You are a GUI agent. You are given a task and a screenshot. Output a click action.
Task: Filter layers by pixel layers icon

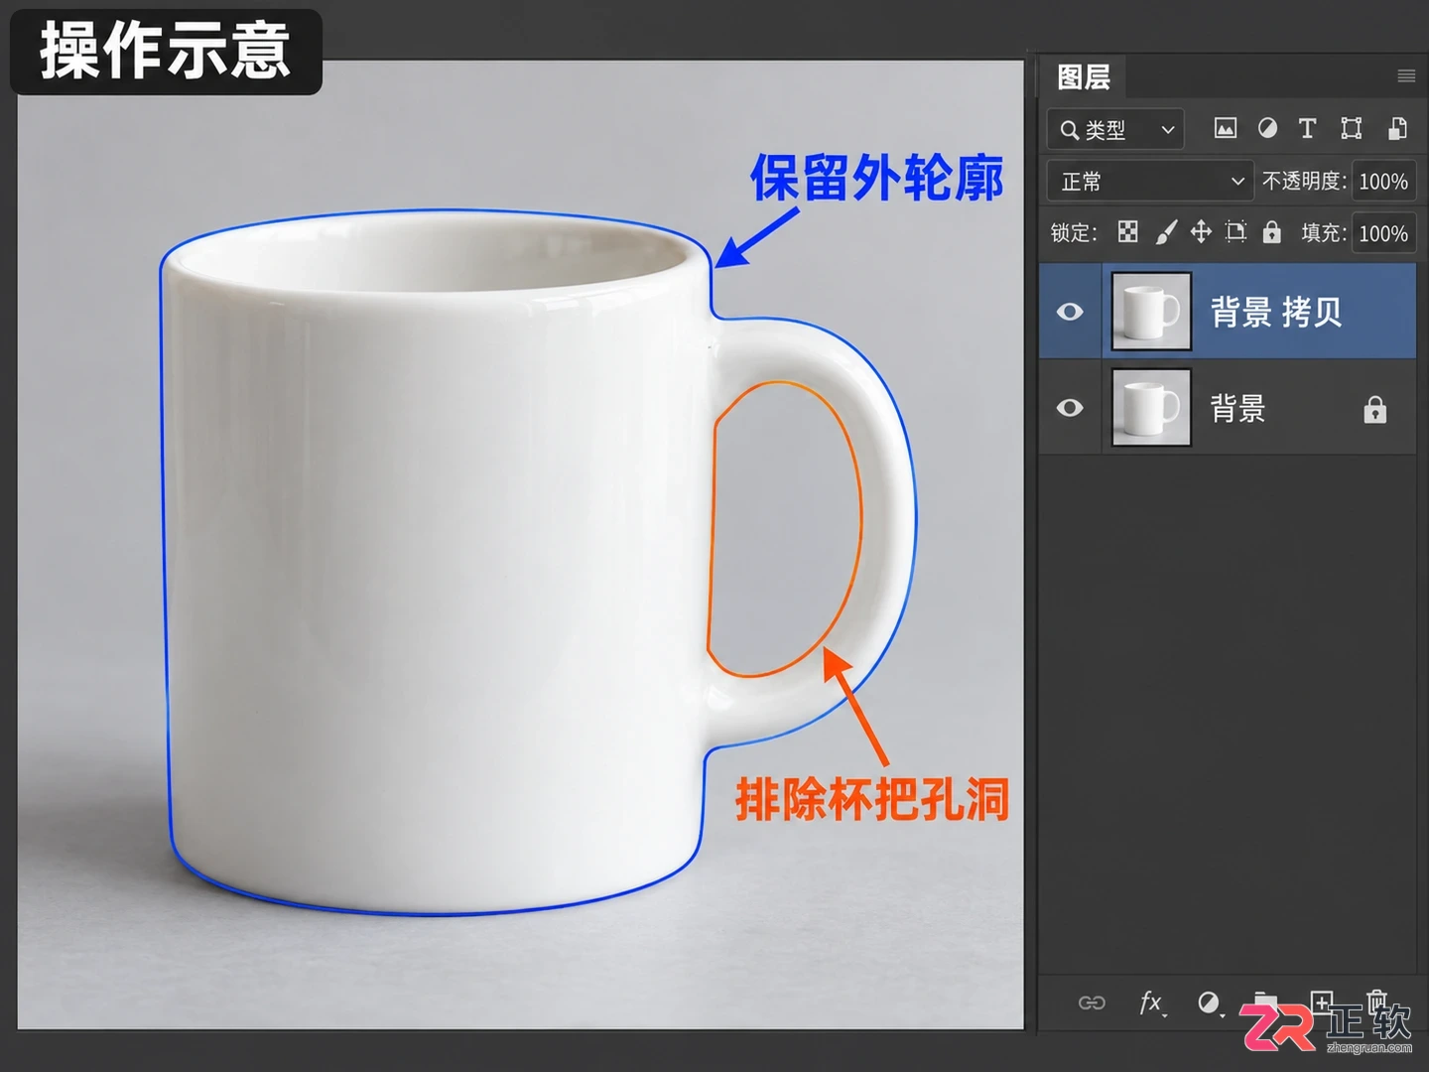pyautogui.click(x=1226, y=128)
